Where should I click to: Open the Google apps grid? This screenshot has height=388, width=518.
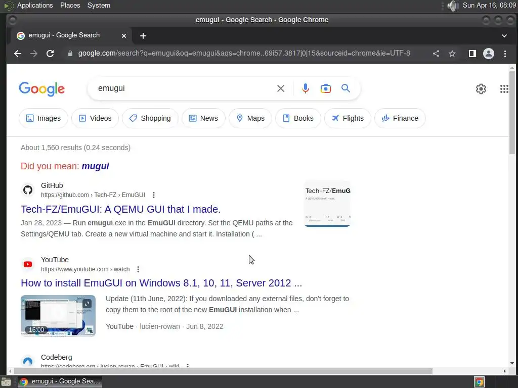pos(504,89)
